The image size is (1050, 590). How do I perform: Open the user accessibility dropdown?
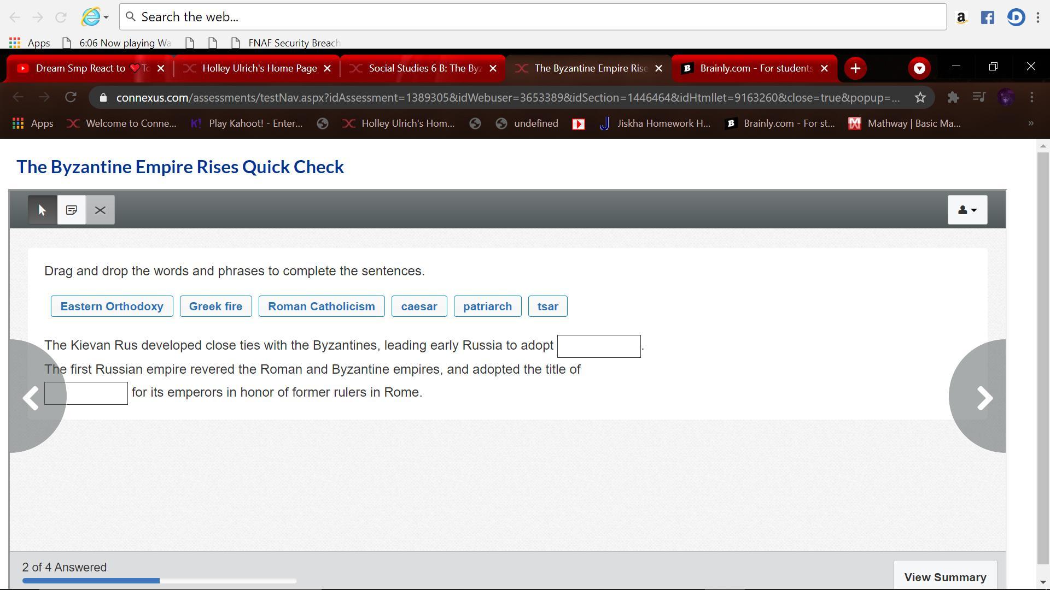(967, 210)
